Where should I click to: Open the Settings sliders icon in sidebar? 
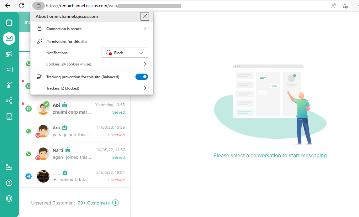[x=9, y=168]
